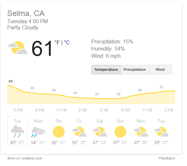
Task: Select the 2 PM time label
Action: coord(169,110)
